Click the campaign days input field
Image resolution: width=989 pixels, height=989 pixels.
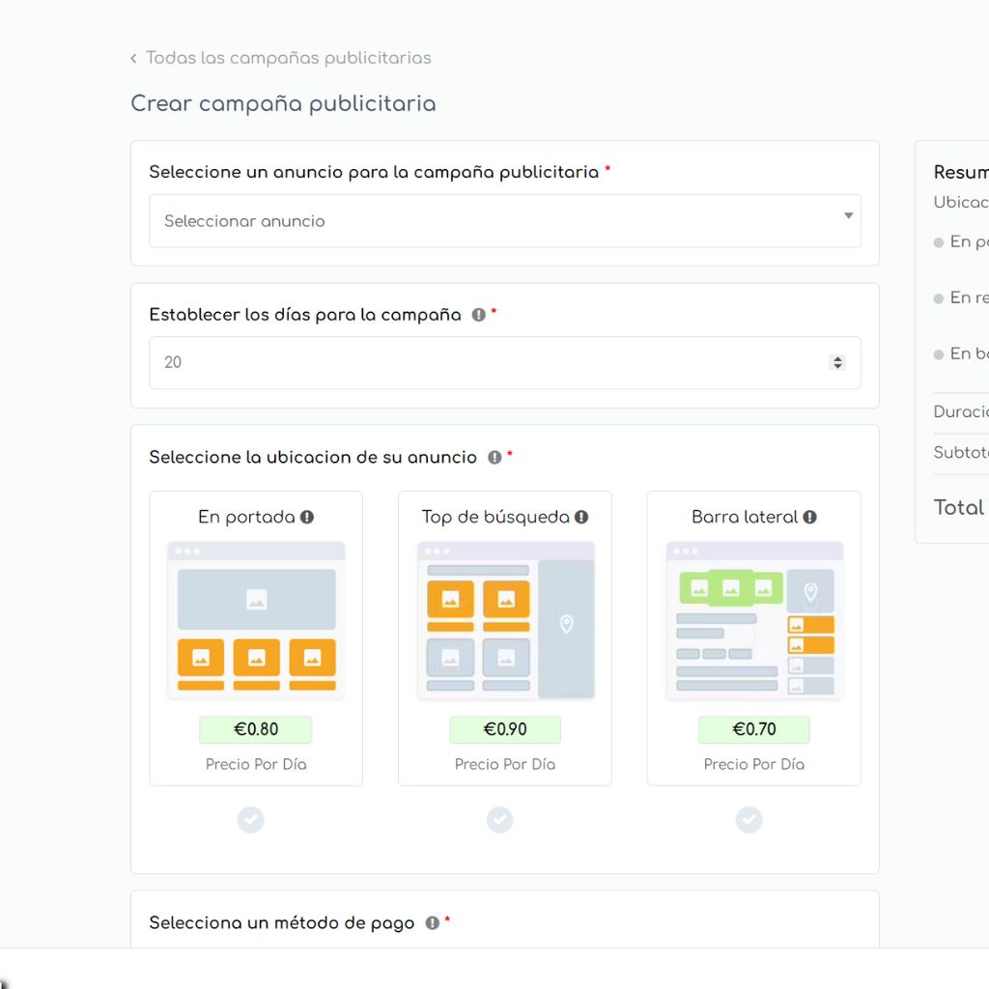pos(504,363)
